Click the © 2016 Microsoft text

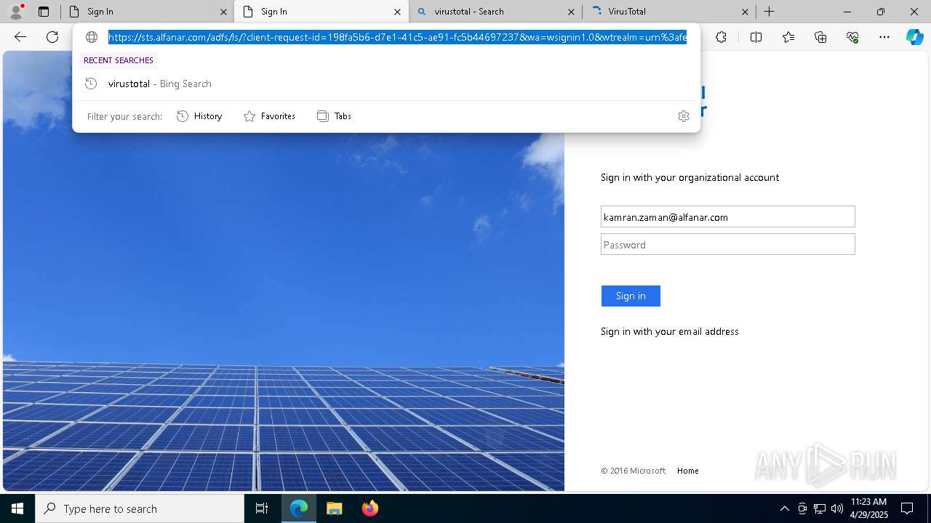tap(633, 471)
